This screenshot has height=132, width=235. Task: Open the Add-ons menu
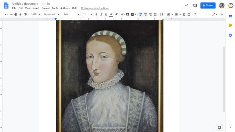[x=65, y=8]
